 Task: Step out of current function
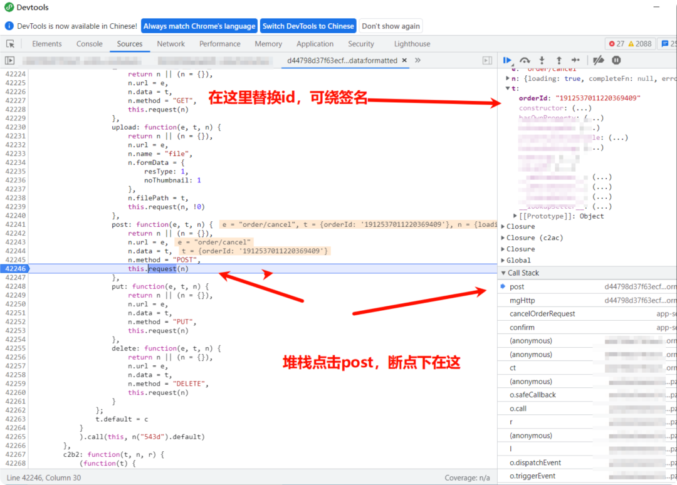tap(559, 60)
